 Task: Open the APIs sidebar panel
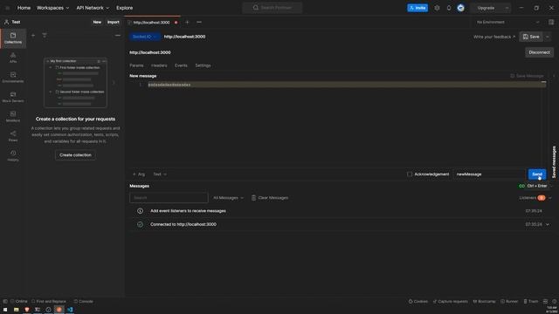(x=13, y=58)
